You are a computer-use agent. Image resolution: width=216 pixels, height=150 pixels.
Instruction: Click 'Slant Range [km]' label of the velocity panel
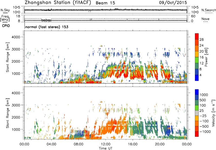[8, 113]
